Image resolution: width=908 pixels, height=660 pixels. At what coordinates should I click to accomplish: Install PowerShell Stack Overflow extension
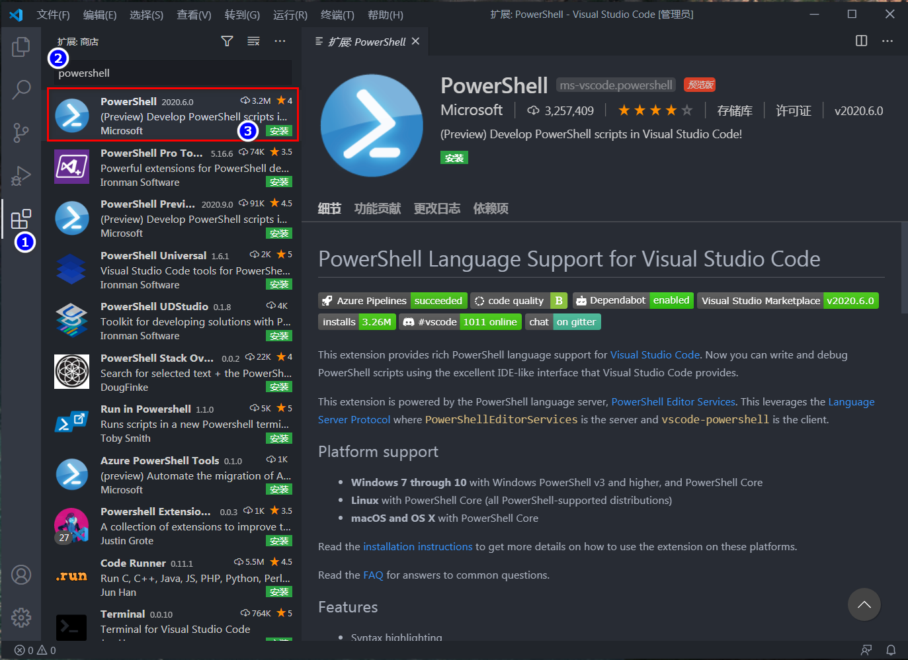pyautogui.click(x=279, y=387)
